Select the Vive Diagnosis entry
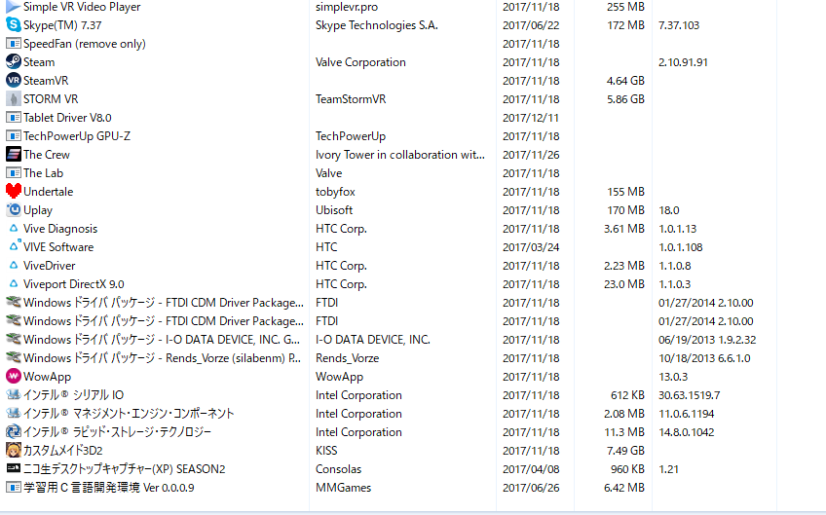The image size is (826, 515). pos(60,229)
